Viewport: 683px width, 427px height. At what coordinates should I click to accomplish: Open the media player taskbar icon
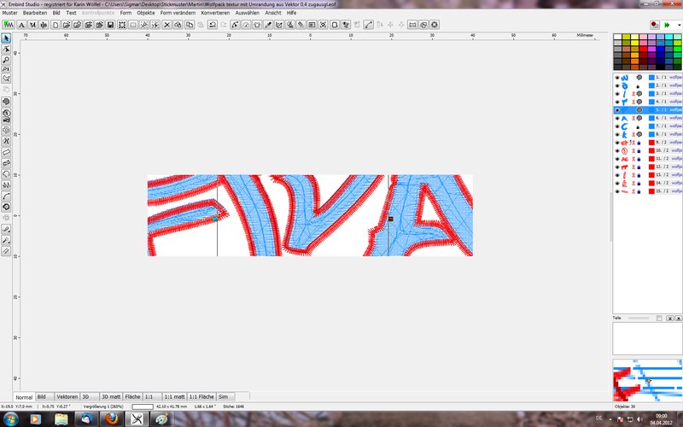click(x=36, y=419)
